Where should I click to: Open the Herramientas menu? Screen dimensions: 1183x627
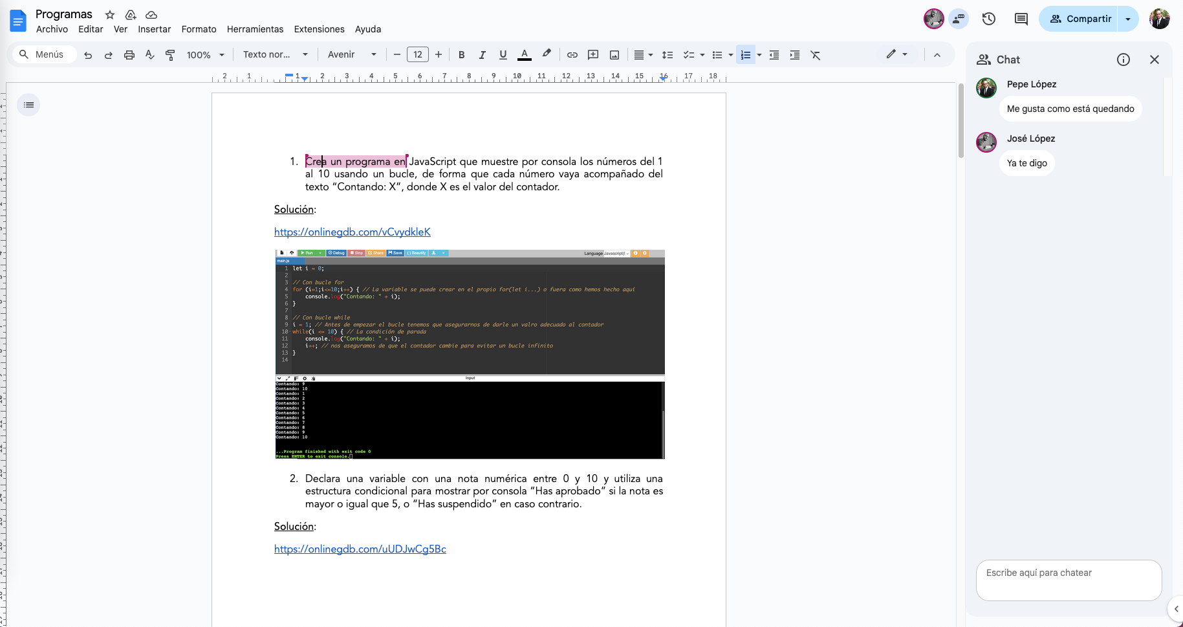[x=255, y=29]
